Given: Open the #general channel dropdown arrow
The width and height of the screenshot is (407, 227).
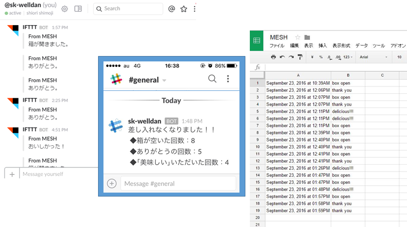Looking at the screenshot, I should coord(164,81).
